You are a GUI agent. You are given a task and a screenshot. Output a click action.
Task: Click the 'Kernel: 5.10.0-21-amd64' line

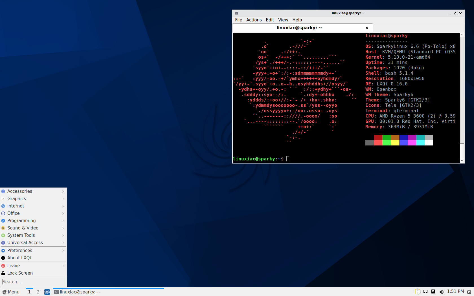(398, 57)
